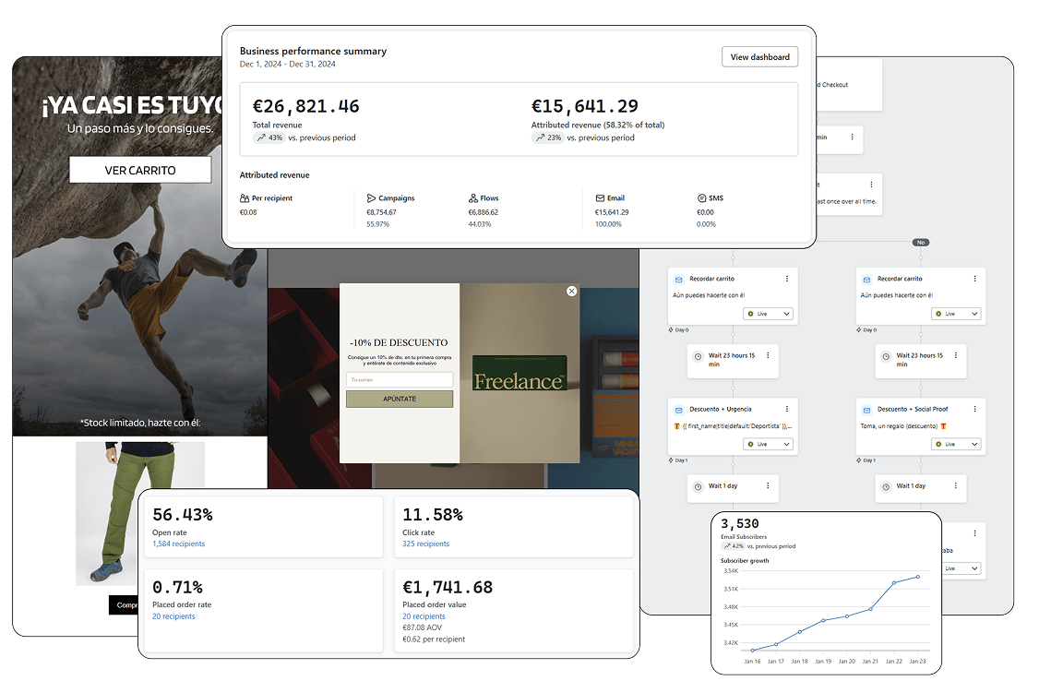Click the No branch label in the flow

pos(920,243)
